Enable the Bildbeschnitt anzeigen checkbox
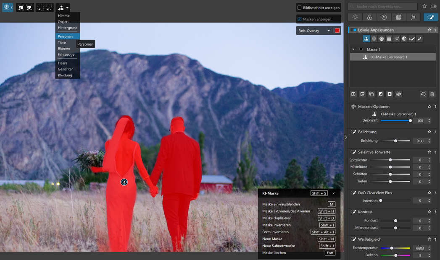 click(300, 8)
